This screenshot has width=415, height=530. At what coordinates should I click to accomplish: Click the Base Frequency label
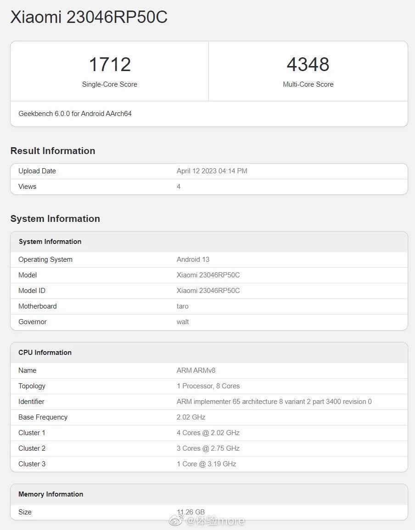point(43,417)
